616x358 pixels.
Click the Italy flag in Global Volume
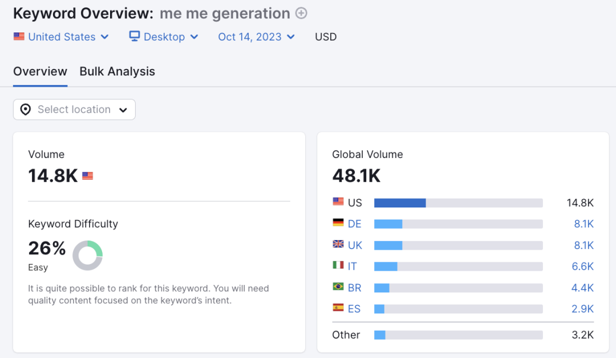pyautogui.click(x=338, y=266)
